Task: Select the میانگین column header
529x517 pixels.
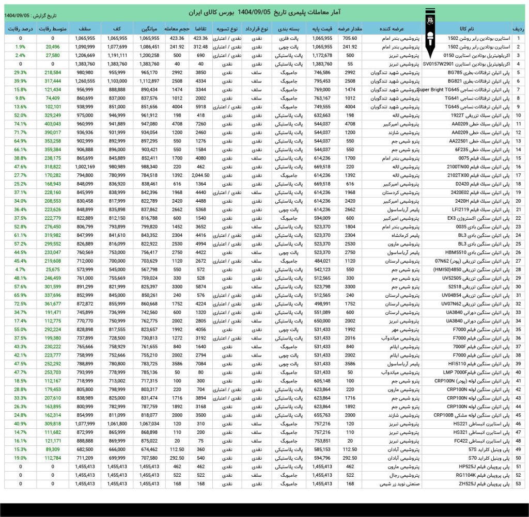Action: [149, 29]
